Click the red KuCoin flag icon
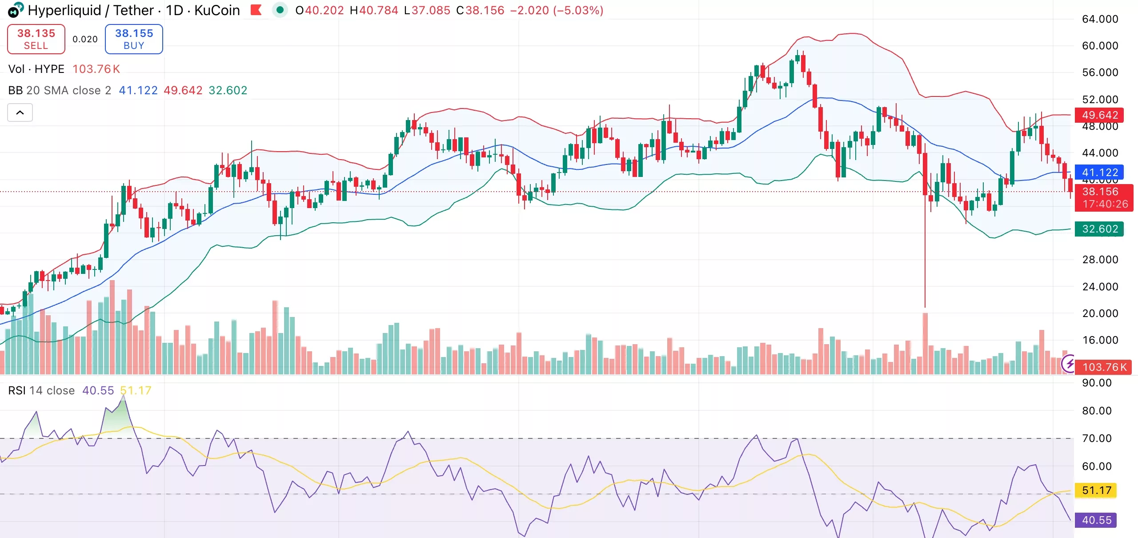The height and width of the screenshot is (538, 1138). [256, 10]
